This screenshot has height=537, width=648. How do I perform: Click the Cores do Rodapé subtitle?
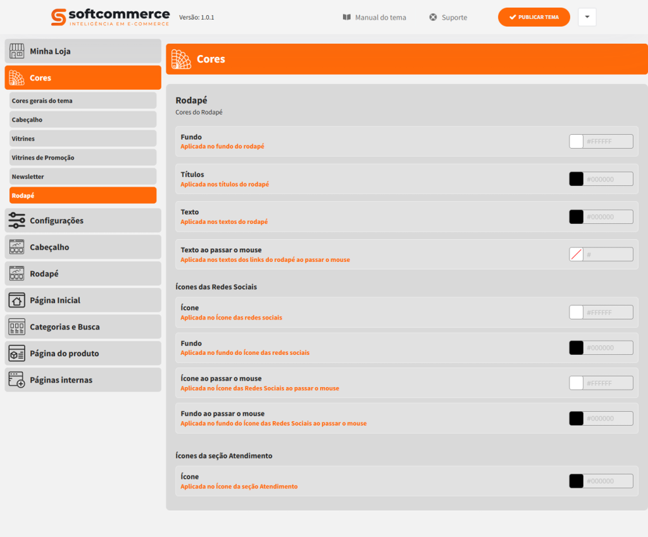(199, 113)
